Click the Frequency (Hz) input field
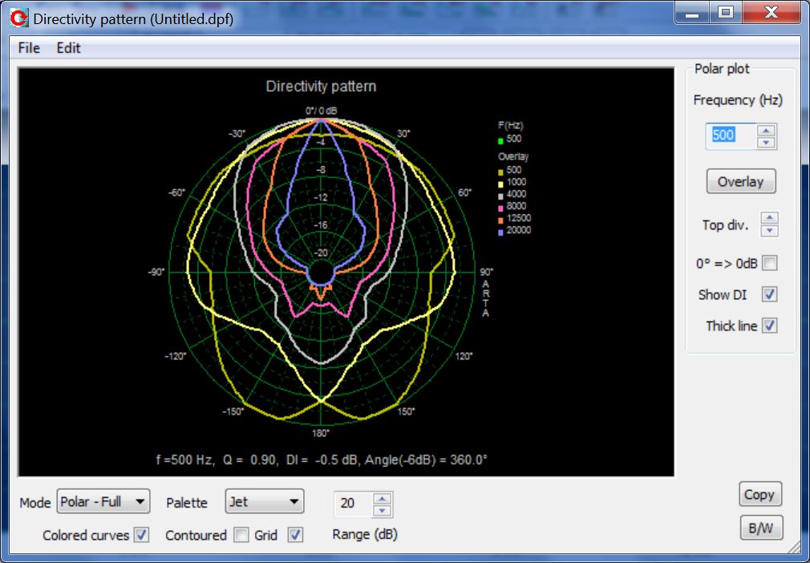The height and width of the screenshot is (563, 810). [731, 136]
